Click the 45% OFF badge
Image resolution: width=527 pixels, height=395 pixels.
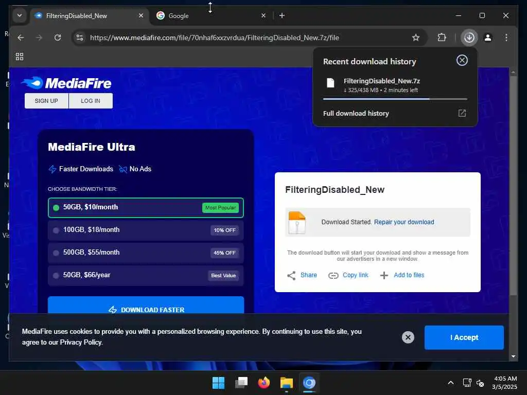point(224,253)
